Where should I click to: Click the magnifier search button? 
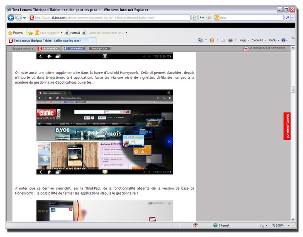click(x=287, y=18)
